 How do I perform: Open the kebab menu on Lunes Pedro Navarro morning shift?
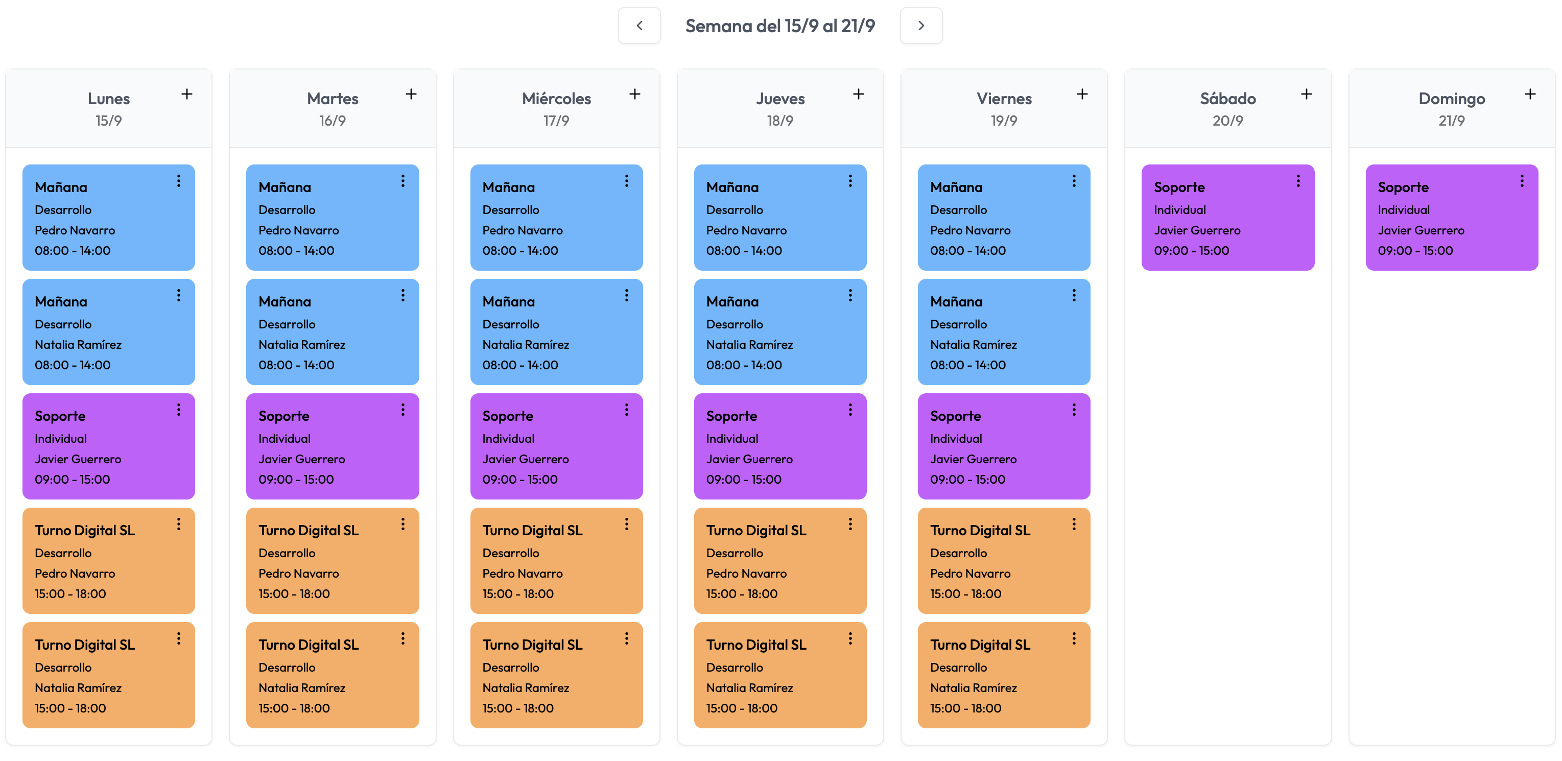pyautogui.click(x=179, y=180)
